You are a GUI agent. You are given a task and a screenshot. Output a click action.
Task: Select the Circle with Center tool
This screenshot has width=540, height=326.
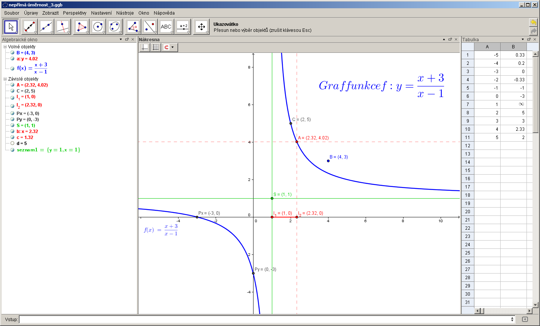[x=97, y=27]
